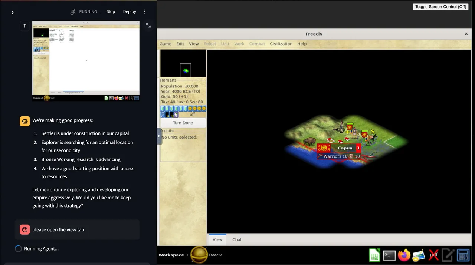Click the 'please open the view tab' message
475x265 pixels.
(x=58, y=230)
